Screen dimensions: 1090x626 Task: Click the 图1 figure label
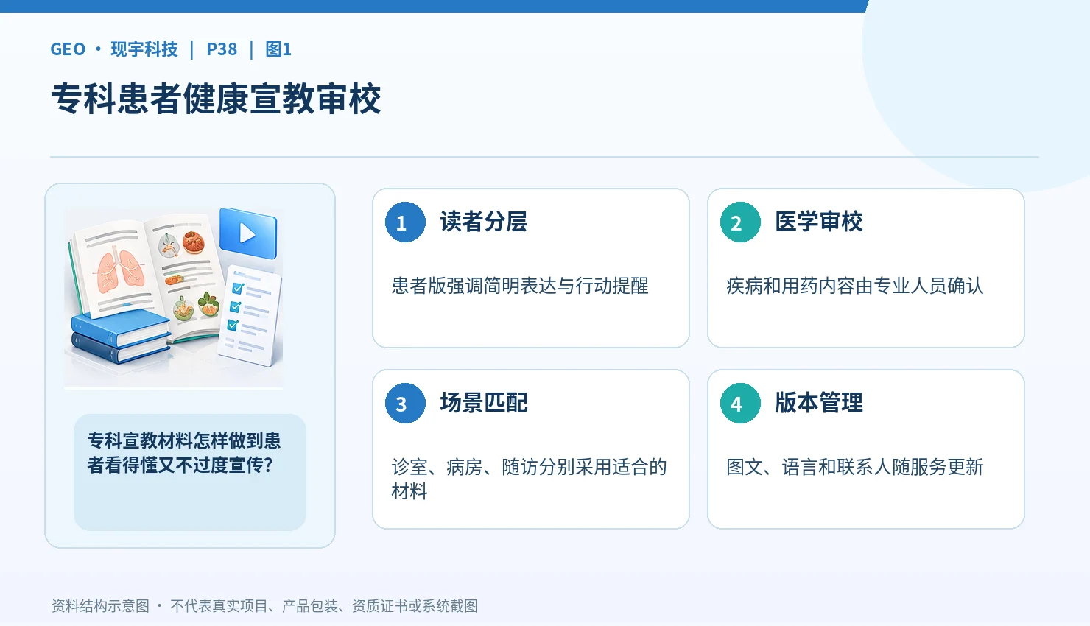tap(278, 49)
